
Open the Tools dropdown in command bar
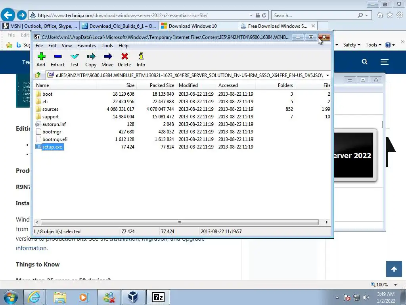click(373, 45)
